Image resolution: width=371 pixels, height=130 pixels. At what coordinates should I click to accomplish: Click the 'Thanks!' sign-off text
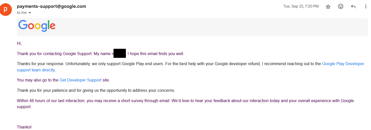pyautogui.click(x=24, y=127)
